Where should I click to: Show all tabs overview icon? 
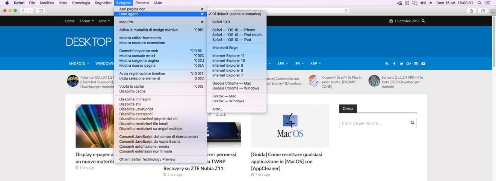[484, 11]
